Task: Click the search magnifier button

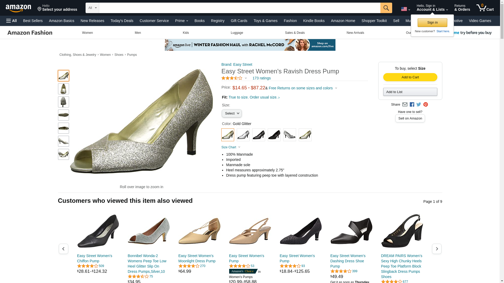Action: 386,8
